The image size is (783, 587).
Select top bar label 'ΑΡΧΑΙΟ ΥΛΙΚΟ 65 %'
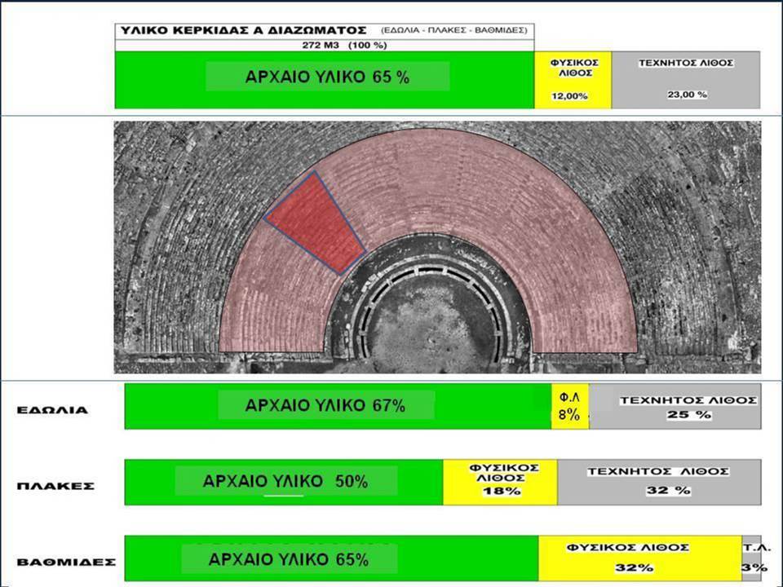pos(327,77)
